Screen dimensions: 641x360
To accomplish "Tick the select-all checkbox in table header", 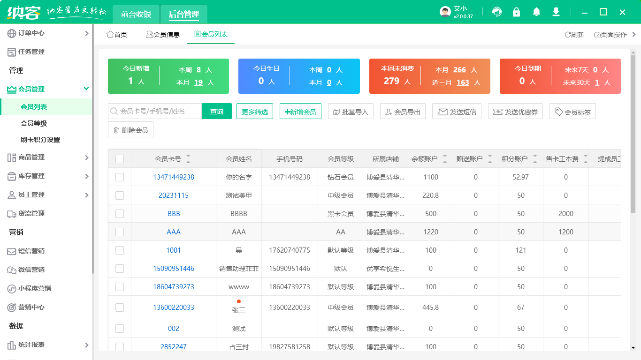I will [x=120, y=159].
